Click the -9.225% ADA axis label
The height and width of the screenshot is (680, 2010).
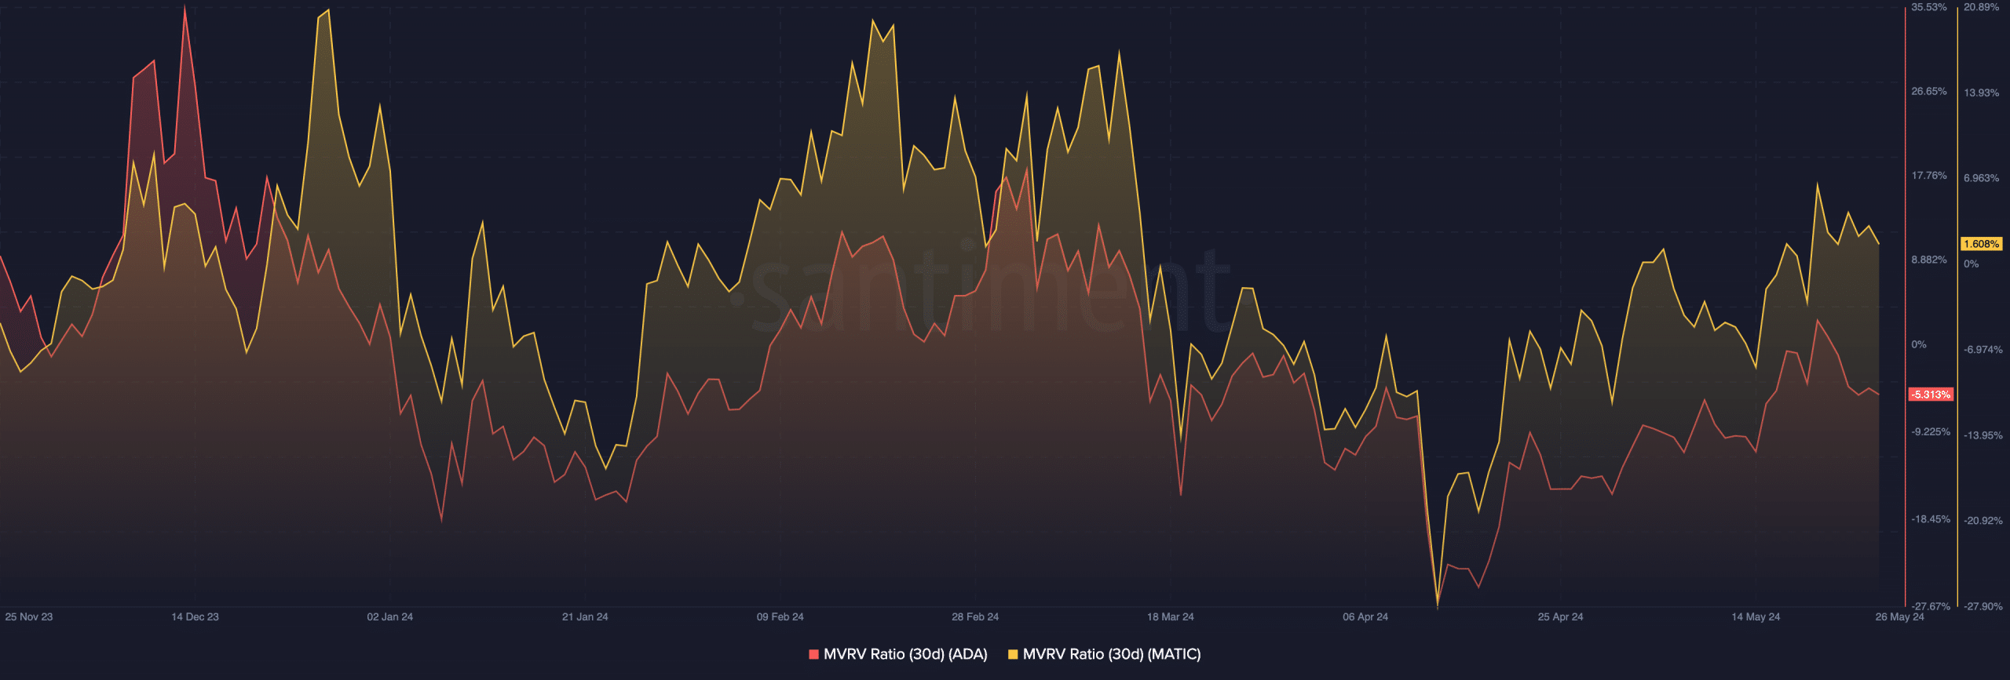tap(1931, 432)
